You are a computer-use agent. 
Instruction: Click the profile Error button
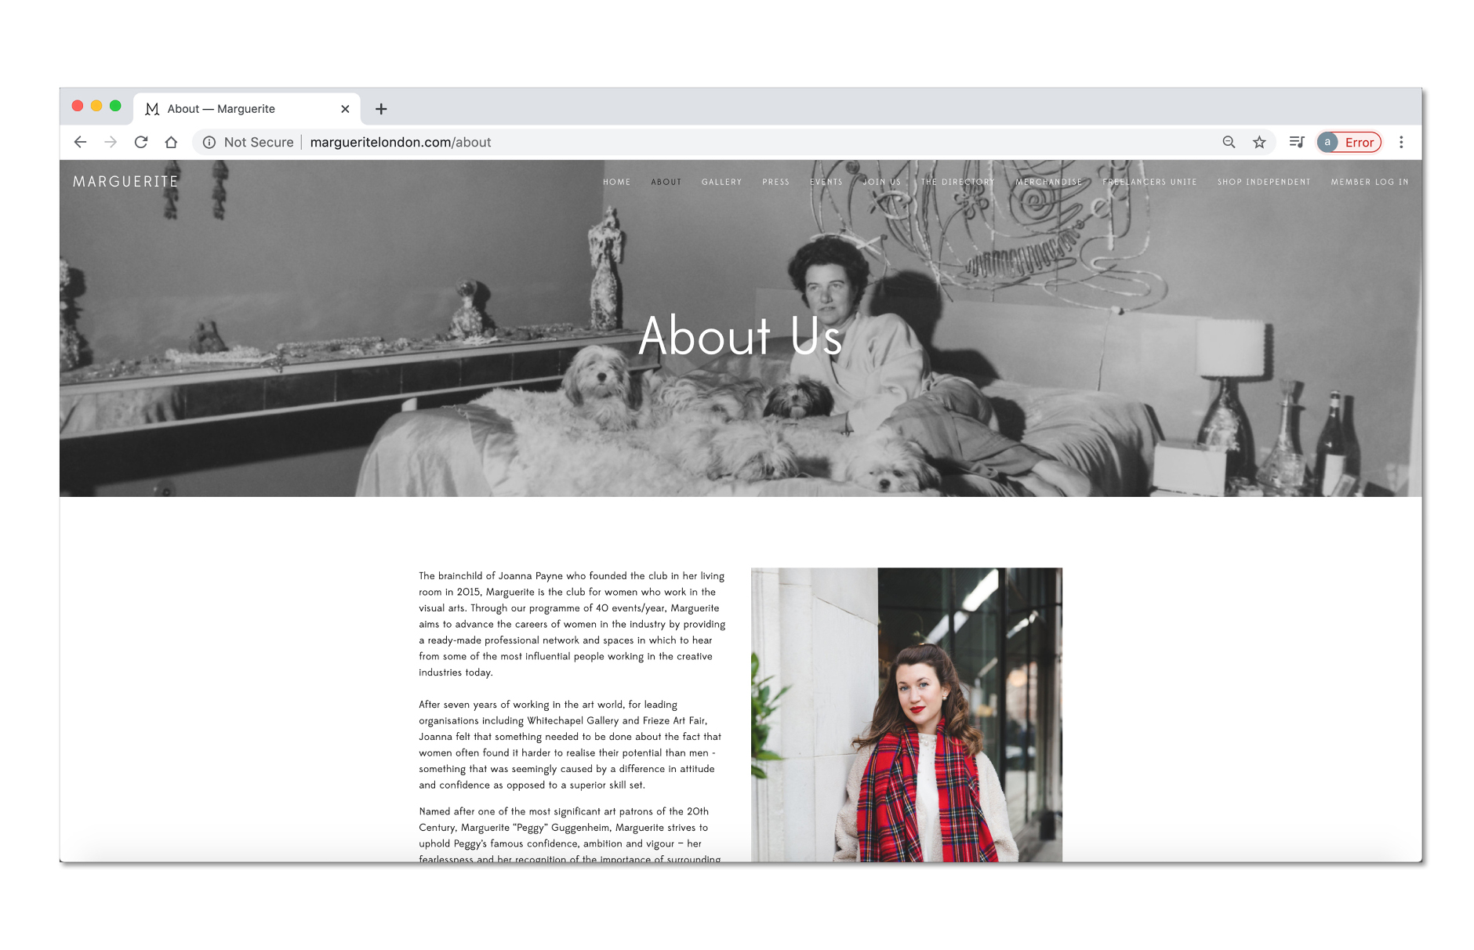[1349, 142]
